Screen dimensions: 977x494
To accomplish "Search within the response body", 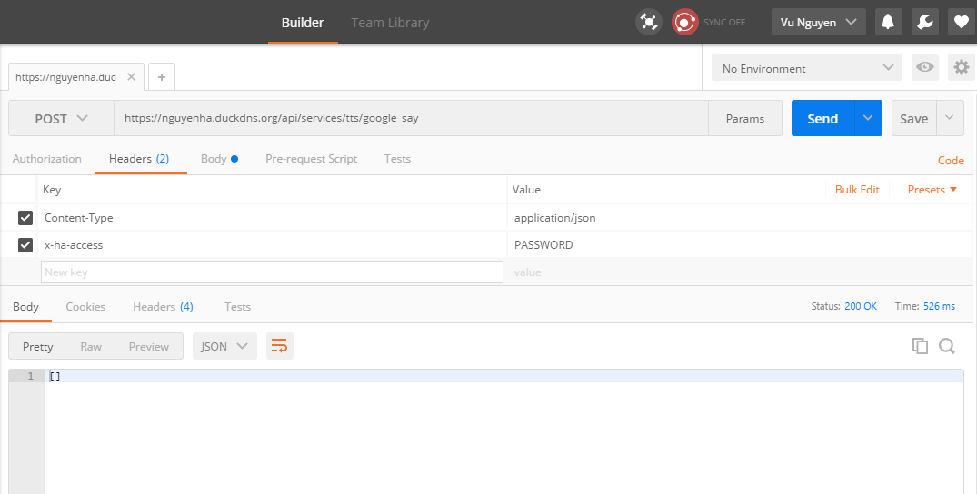I will 947,346.
